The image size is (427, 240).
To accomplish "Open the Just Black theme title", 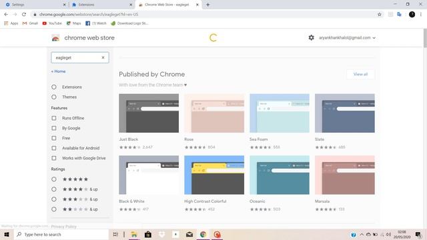I will click(x=129, y=139).
